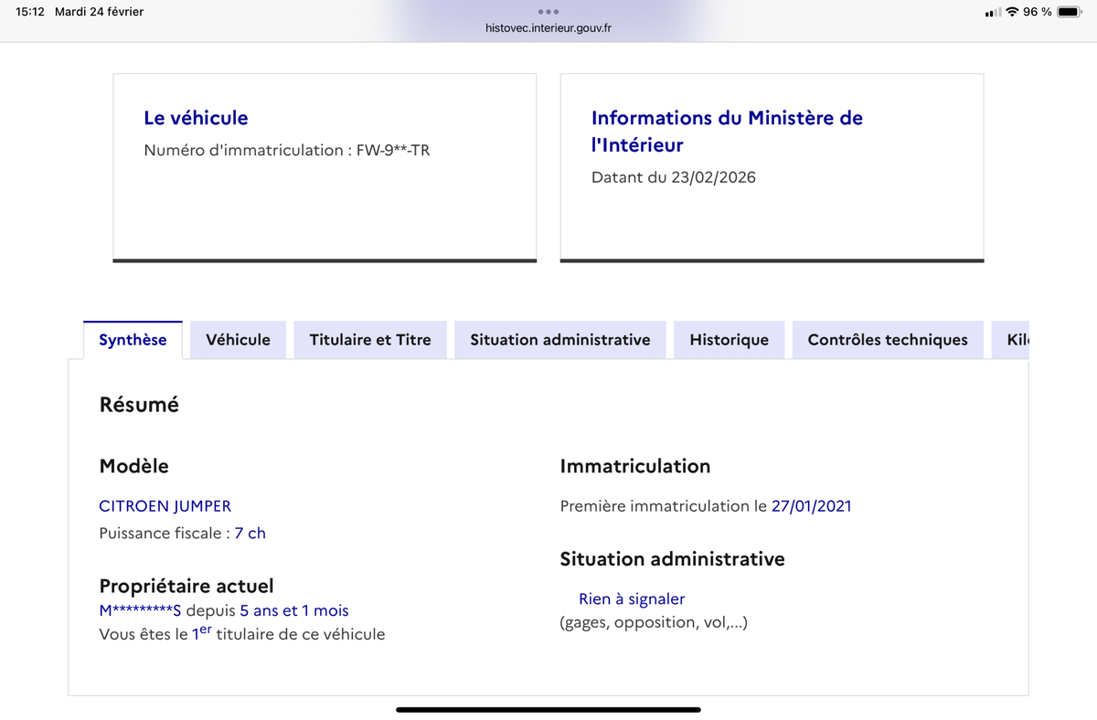Click the Rien à signaler link

coord(632,598)
